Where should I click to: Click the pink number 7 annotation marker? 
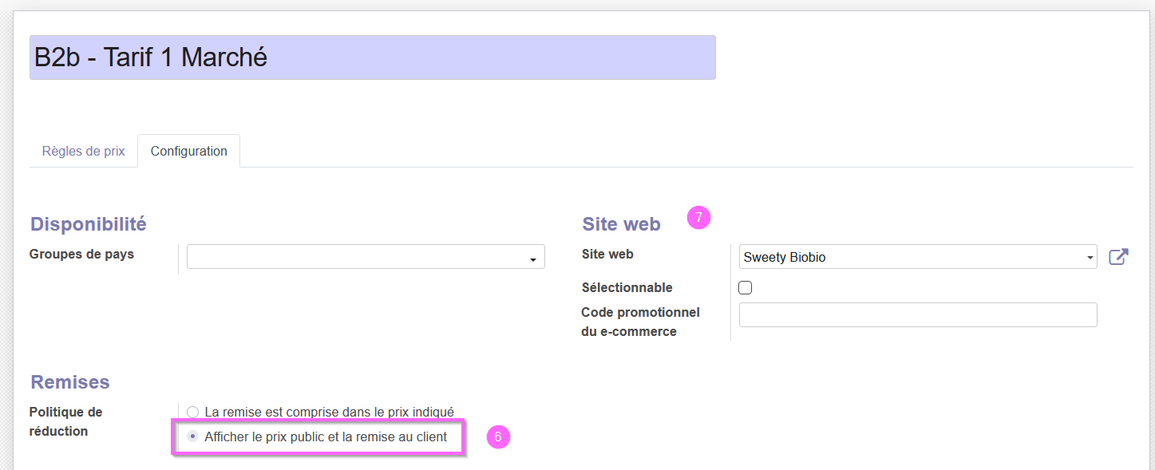tap(698, 217)
